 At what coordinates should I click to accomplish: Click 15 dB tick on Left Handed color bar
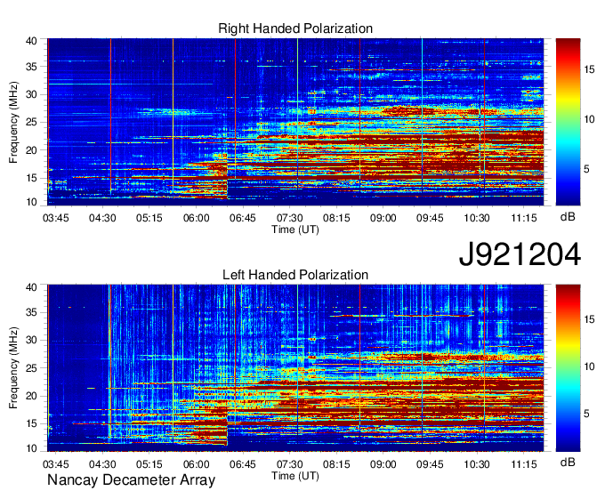(x=589, y=319)
